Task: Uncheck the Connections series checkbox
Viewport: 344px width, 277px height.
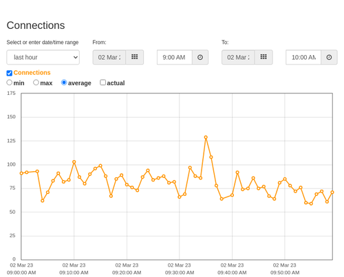Action: [x=10, y=73]
